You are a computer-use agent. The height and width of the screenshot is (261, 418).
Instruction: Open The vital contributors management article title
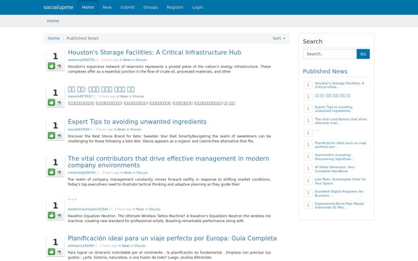(168, 162)
